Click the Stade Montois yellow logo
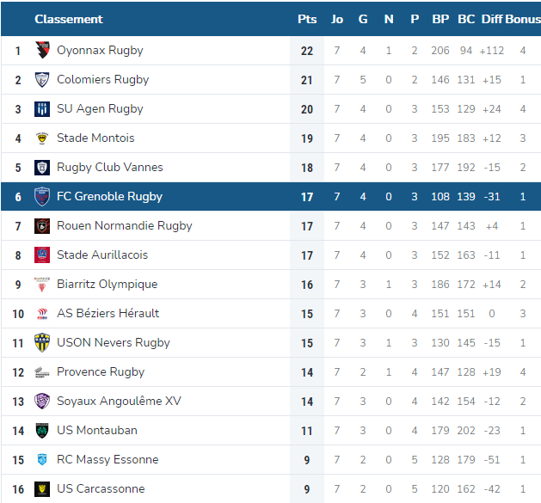The width and height of the screenshot is (541, 503). (x=42, y=138)
